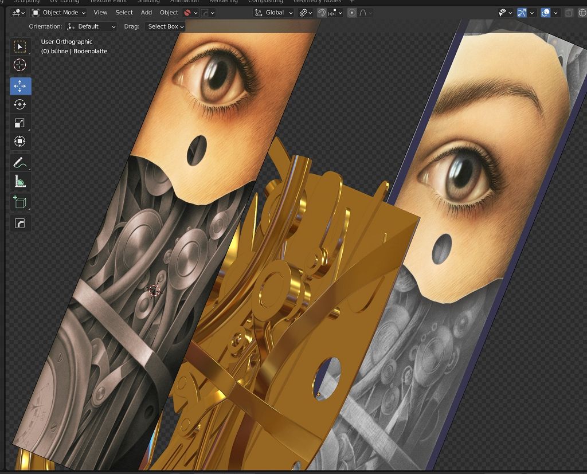
Task: Open the Object menu
Action: coord(169,13)
